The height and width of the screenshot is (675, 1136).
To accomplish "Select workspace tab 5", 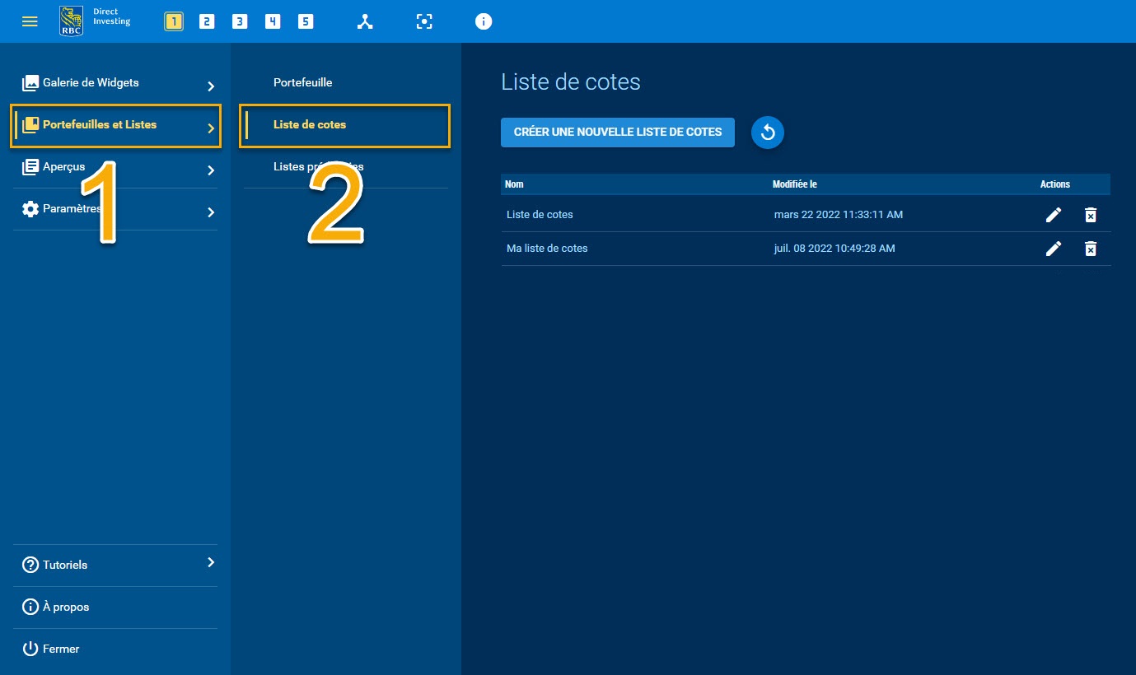I will tap(305, 21).
